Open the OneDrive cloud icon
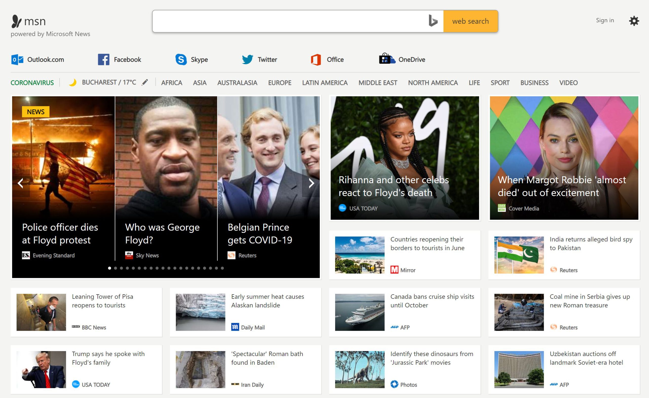The image size is (649, 398). [387, 58]
